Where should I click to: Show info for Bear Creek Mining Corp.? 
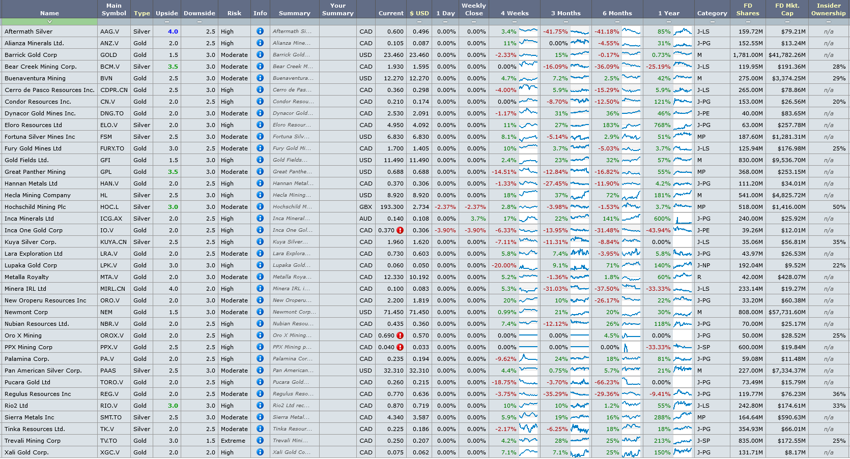coord(260,66)
